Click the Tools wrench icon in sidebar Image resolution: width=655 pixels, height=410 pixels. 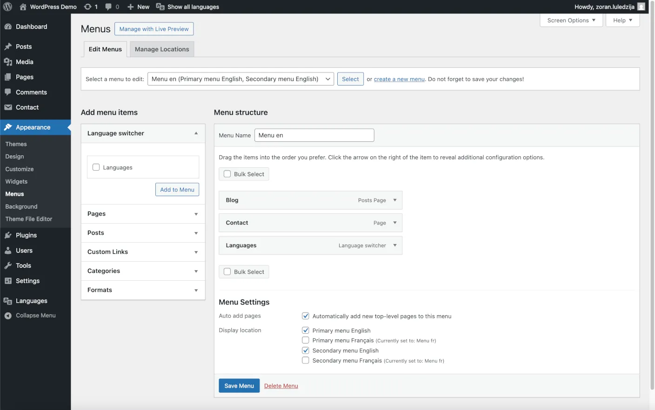[8, 265]
